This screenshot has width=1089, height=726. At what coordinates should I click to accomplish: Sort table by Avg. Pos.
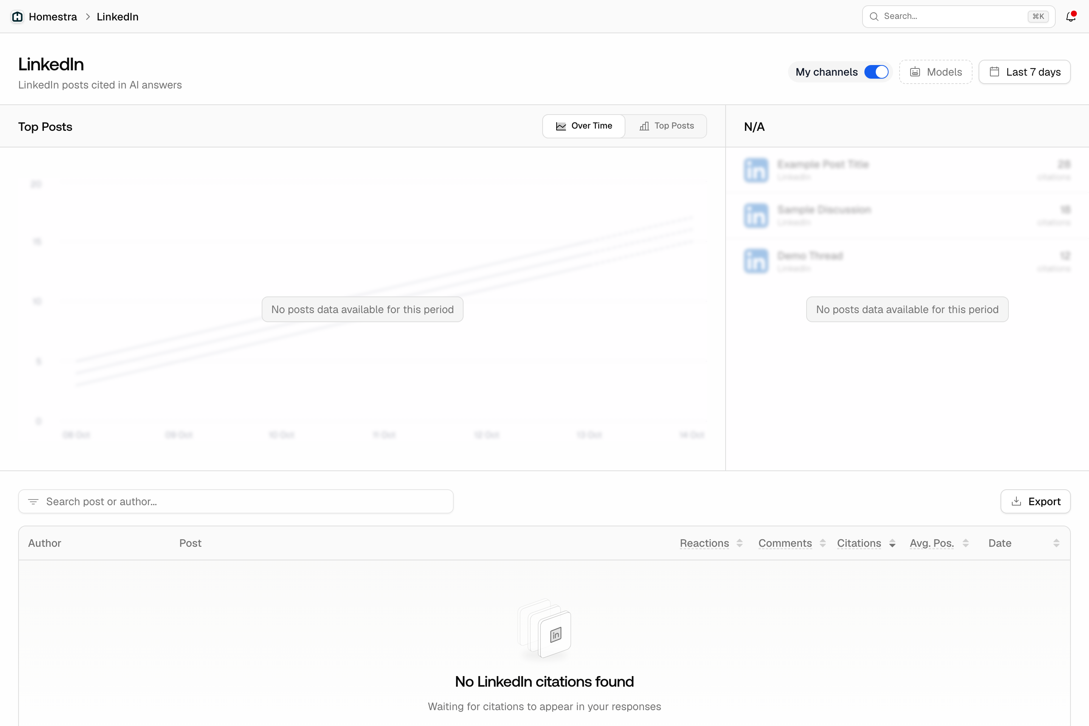(x=939, y=543)
